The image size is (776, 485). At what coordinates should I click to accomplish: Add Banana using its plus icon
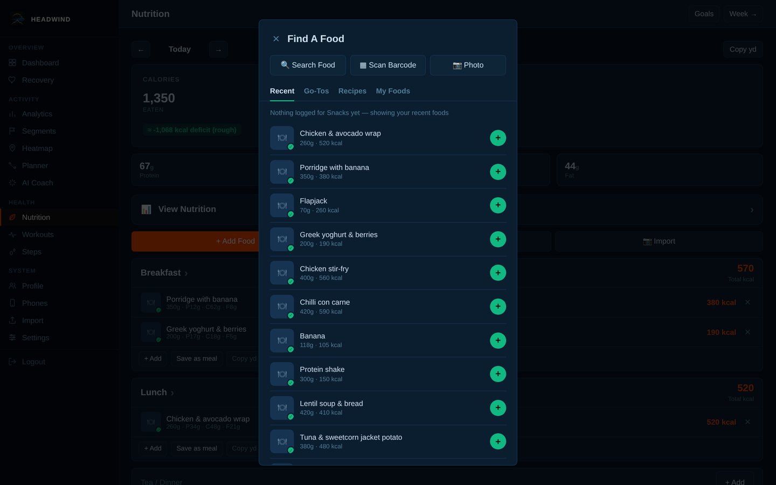[498, 341]
